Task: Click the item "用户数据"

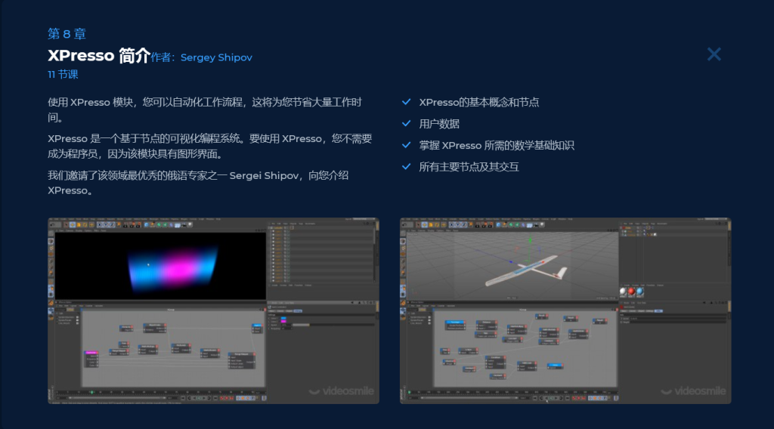Action: pos(439,124)
